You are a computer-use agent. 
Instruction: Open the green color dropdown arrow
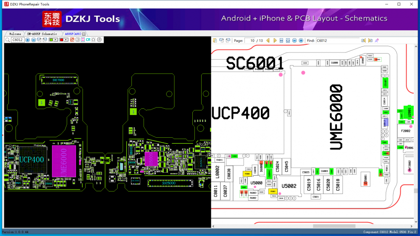point(55,40)
